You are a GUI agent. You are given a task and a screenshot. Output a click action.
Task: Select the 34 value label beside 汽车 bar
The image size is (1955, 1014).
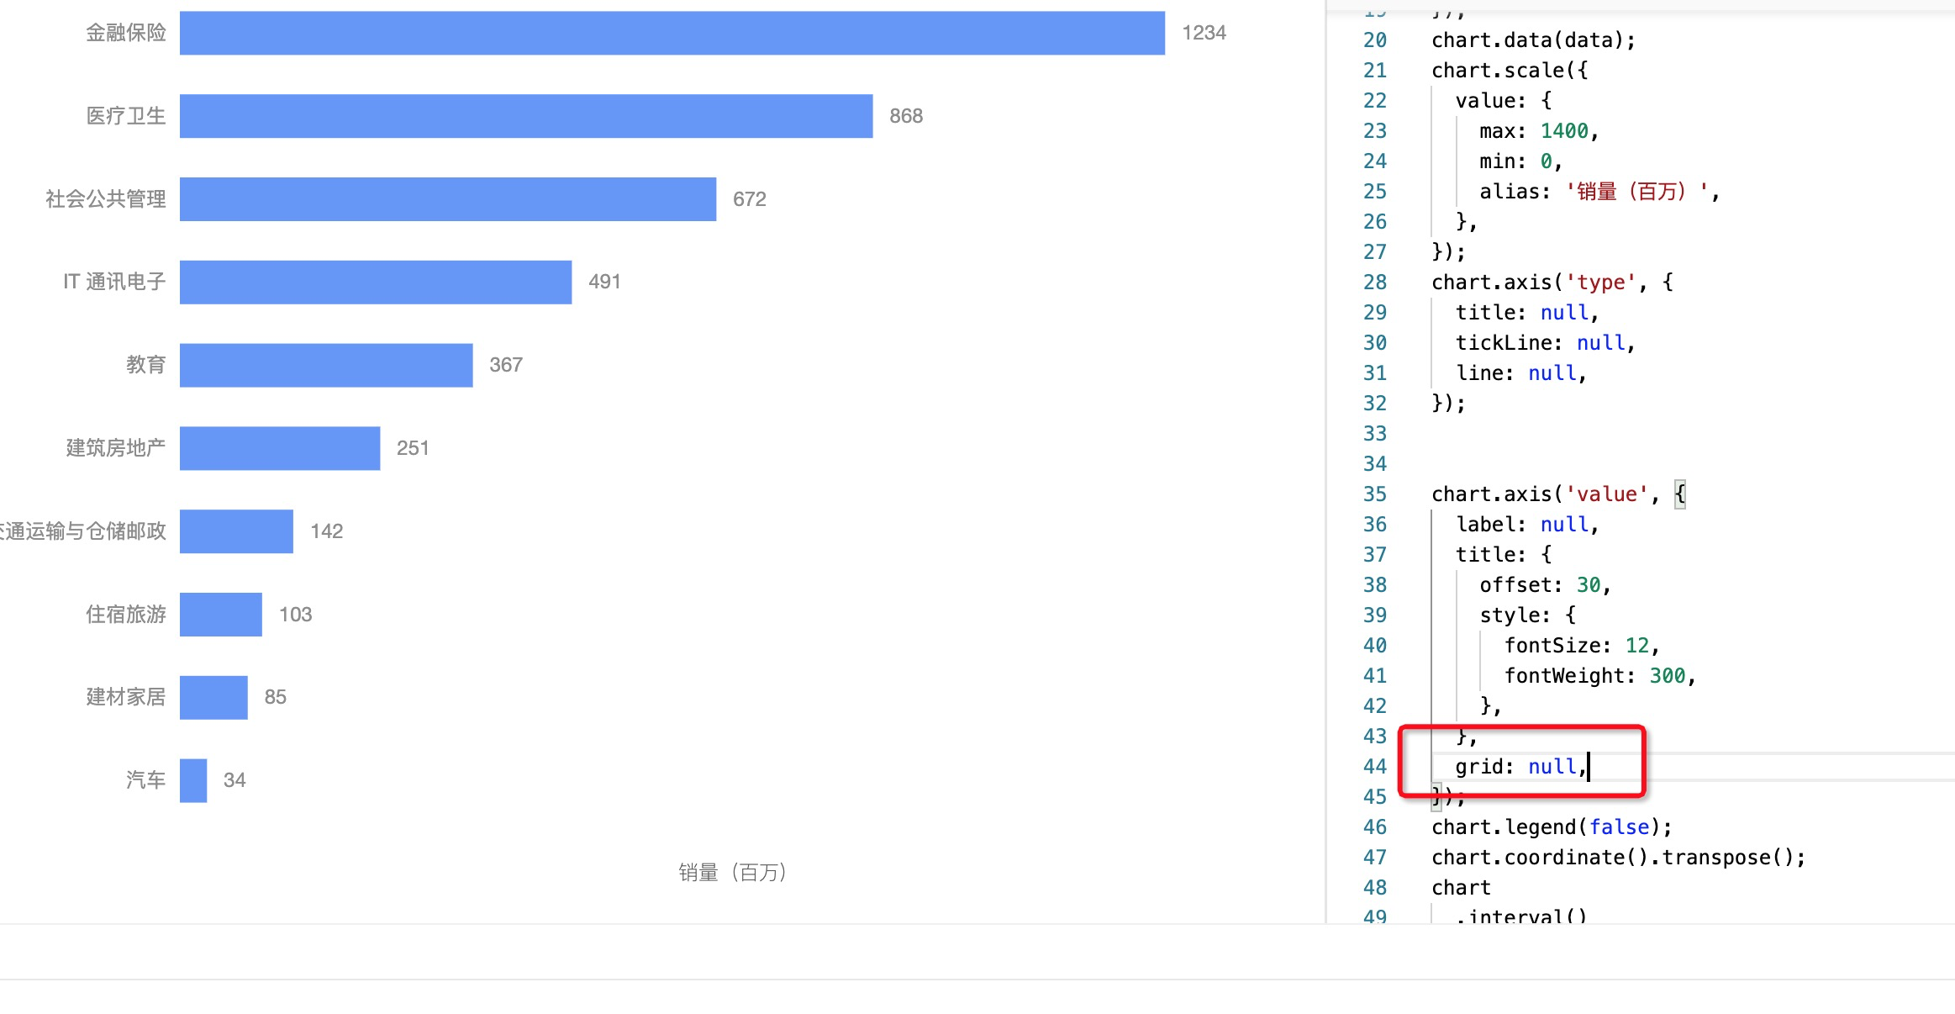[235, 780]
